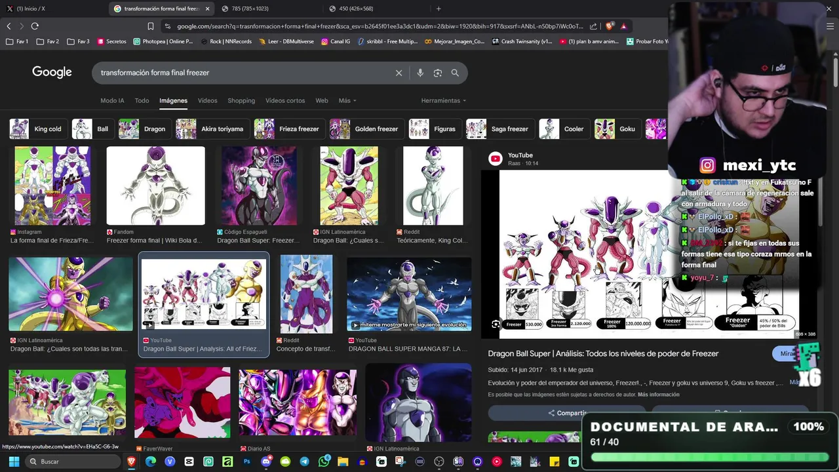The image size is (839, 472).
Task: Open Discord from the taskbar
Action: point(266,462)
